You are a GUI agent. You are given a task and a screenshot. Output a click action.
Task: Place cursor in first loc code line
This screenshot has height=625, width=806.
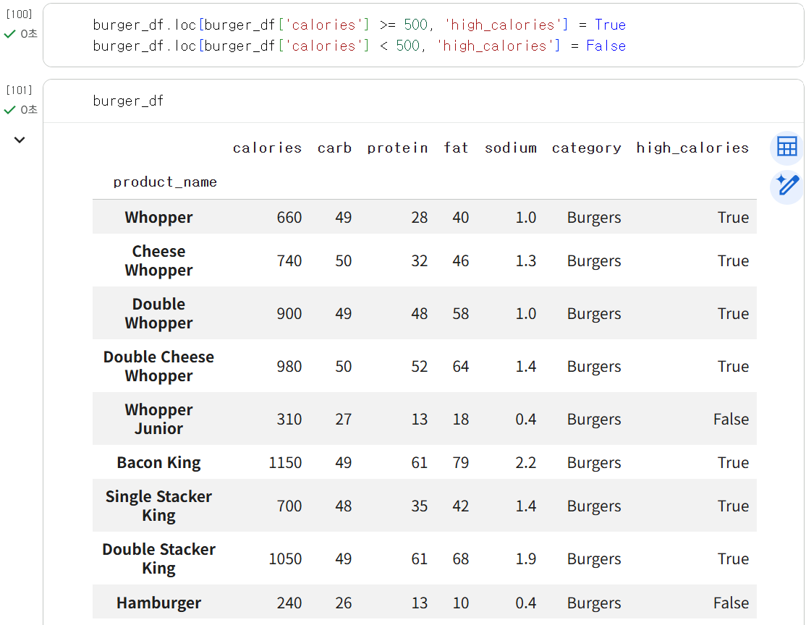coord(359,25)
